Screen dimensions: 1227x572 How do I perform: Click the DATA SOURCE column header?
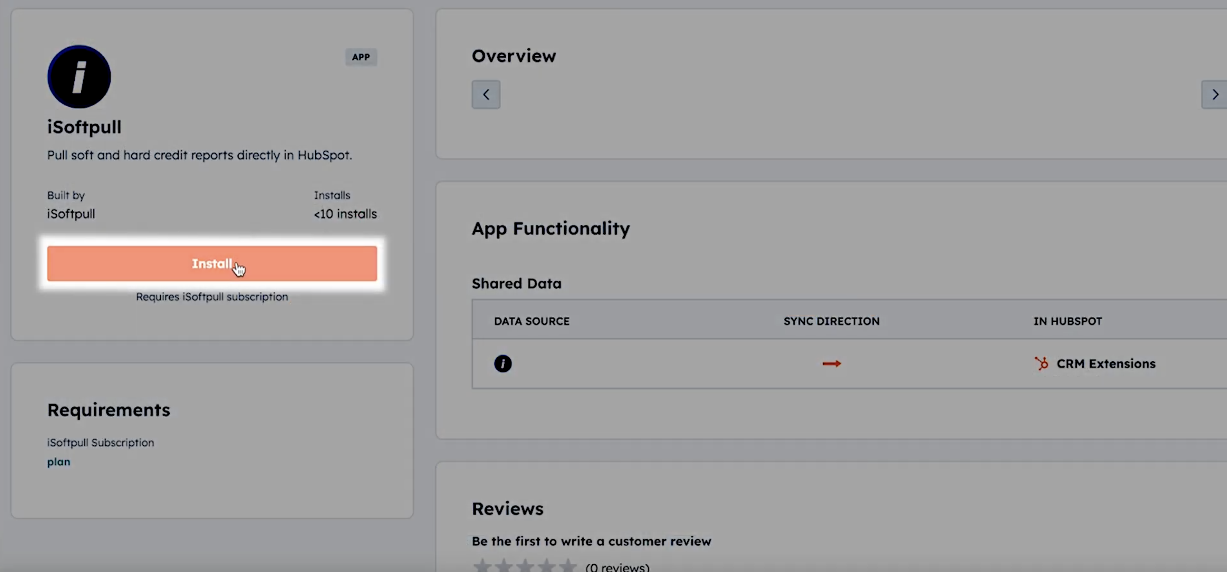[532, 321]
